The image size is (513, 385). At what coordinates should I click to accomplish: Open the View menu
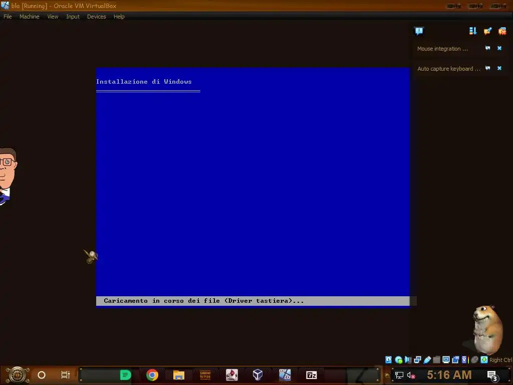(x=53, y=17)
